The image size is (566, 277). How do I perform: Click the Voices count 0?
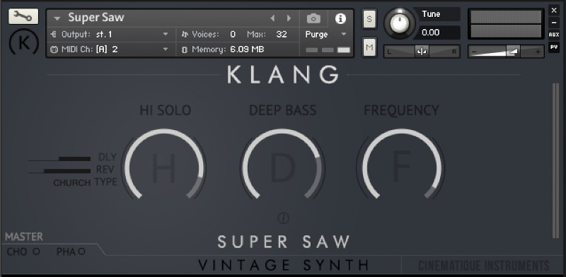pos(233,34)
